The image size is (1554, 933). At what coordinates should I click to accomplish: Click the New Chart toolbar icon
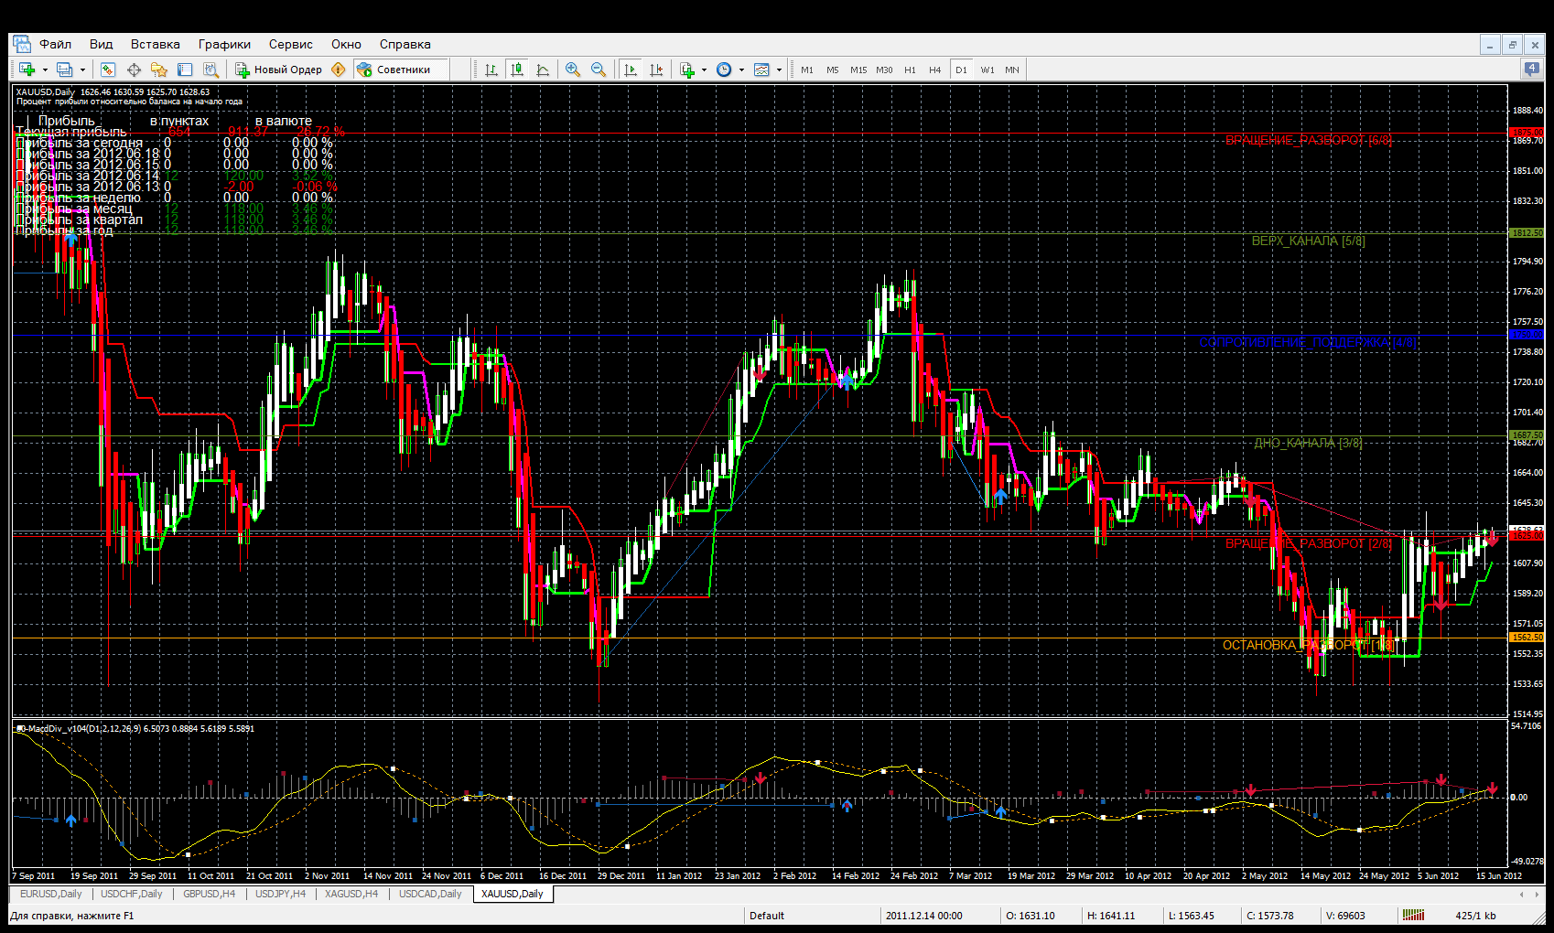27,70
